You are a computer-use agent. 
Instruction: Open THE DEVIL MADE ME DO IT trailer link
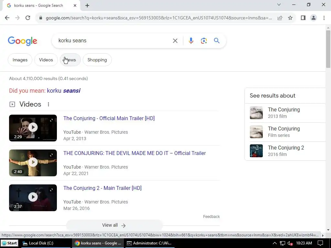(134, 153)
